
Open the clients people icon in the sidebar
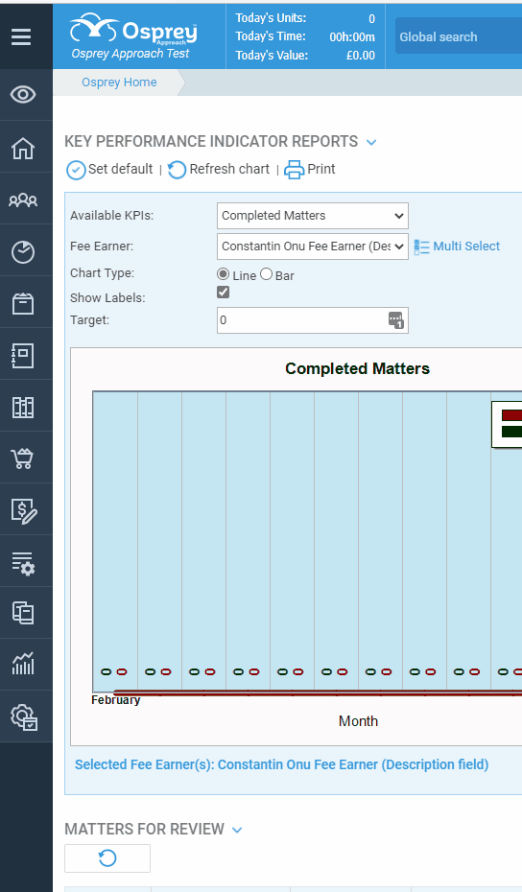point(23,200)
